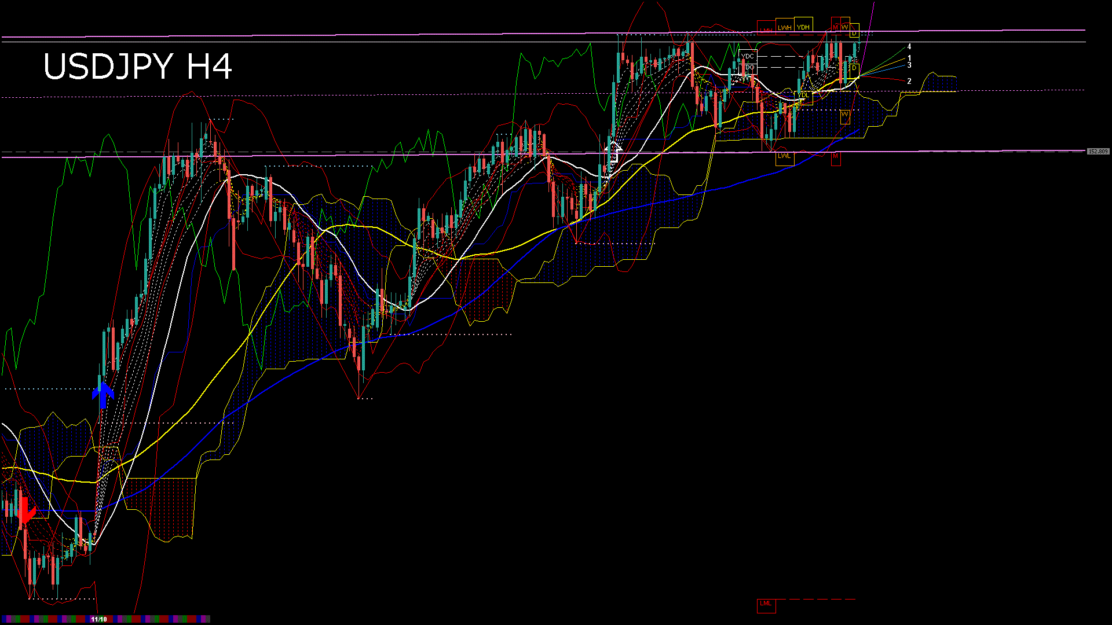Image resolution: width=1112 pixels, height=625 pixels.
Task: Select the 11/10 date marker on the timeline
Action: pos(100,619)
